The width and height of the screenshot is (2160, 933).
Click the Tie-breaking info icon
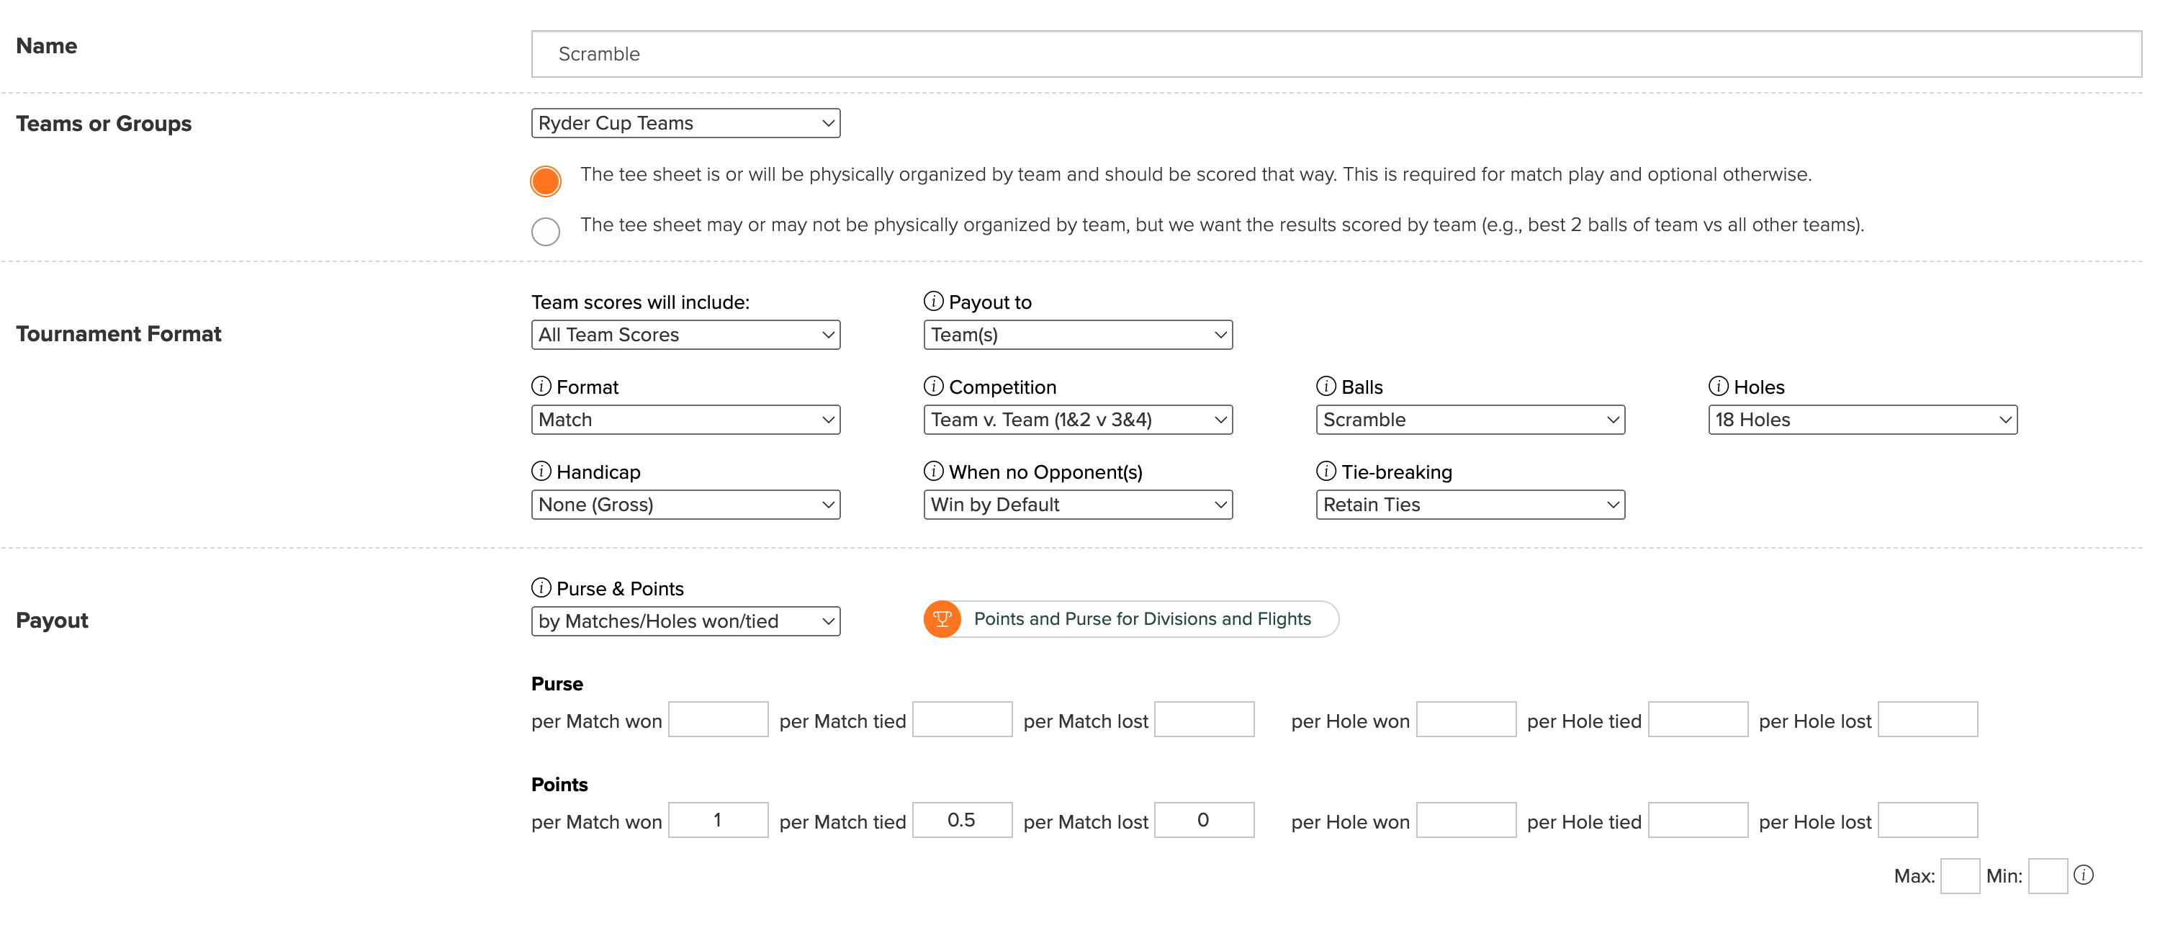[x=1326, y=471]
